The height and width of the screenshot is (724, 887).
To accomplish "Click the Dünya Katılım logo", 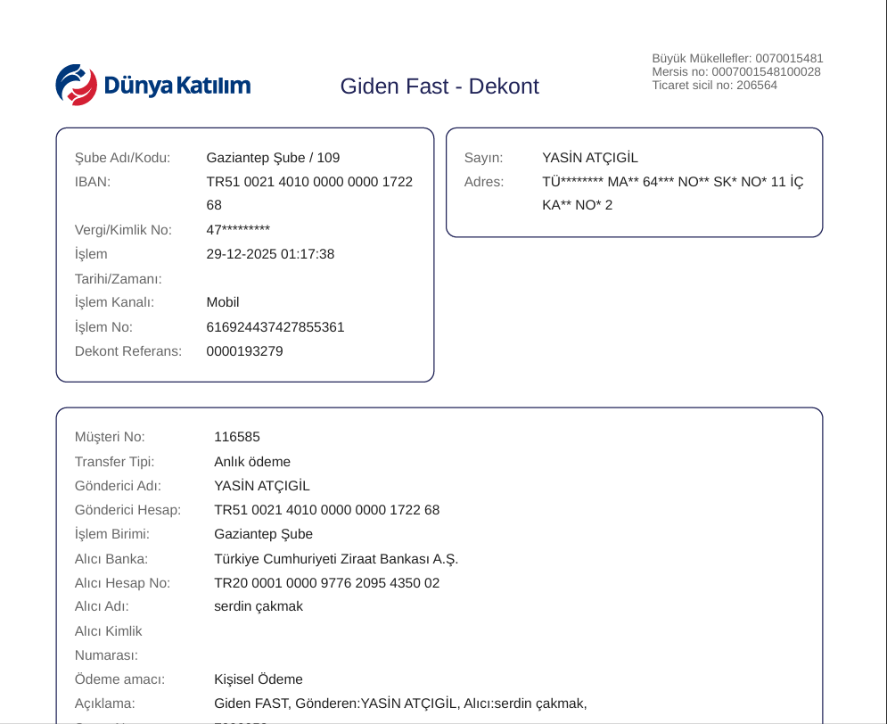I will point(152,85).
